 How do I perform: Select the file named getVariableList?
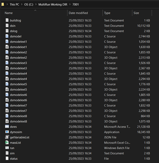coord(20,137)
